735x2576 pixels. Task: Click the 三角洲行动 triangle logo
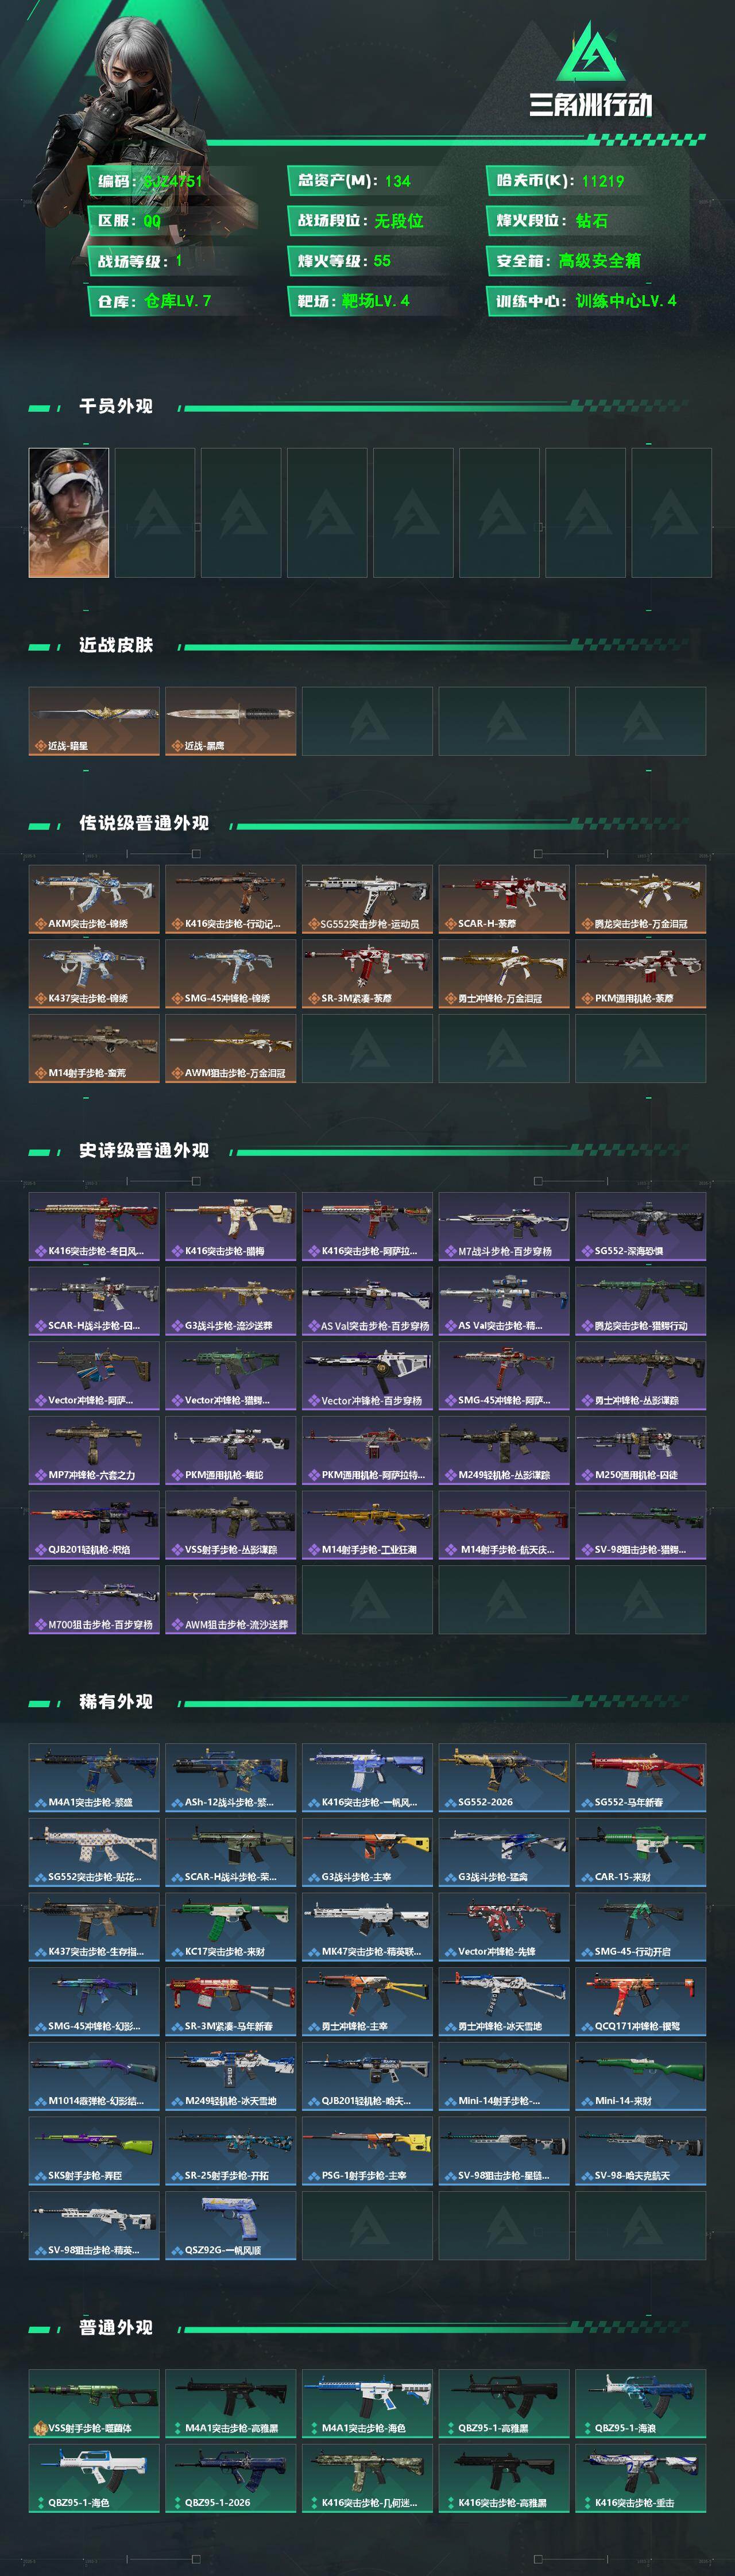click(590, 52)
